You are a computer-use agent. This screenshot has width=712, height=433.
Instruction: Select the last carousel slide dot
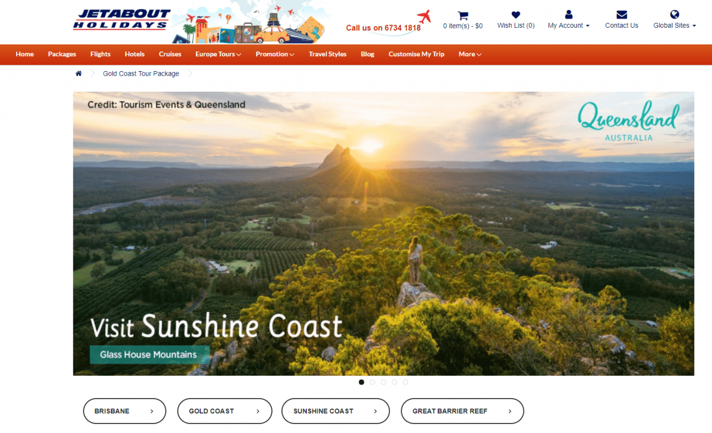click(x=406, y=382)
